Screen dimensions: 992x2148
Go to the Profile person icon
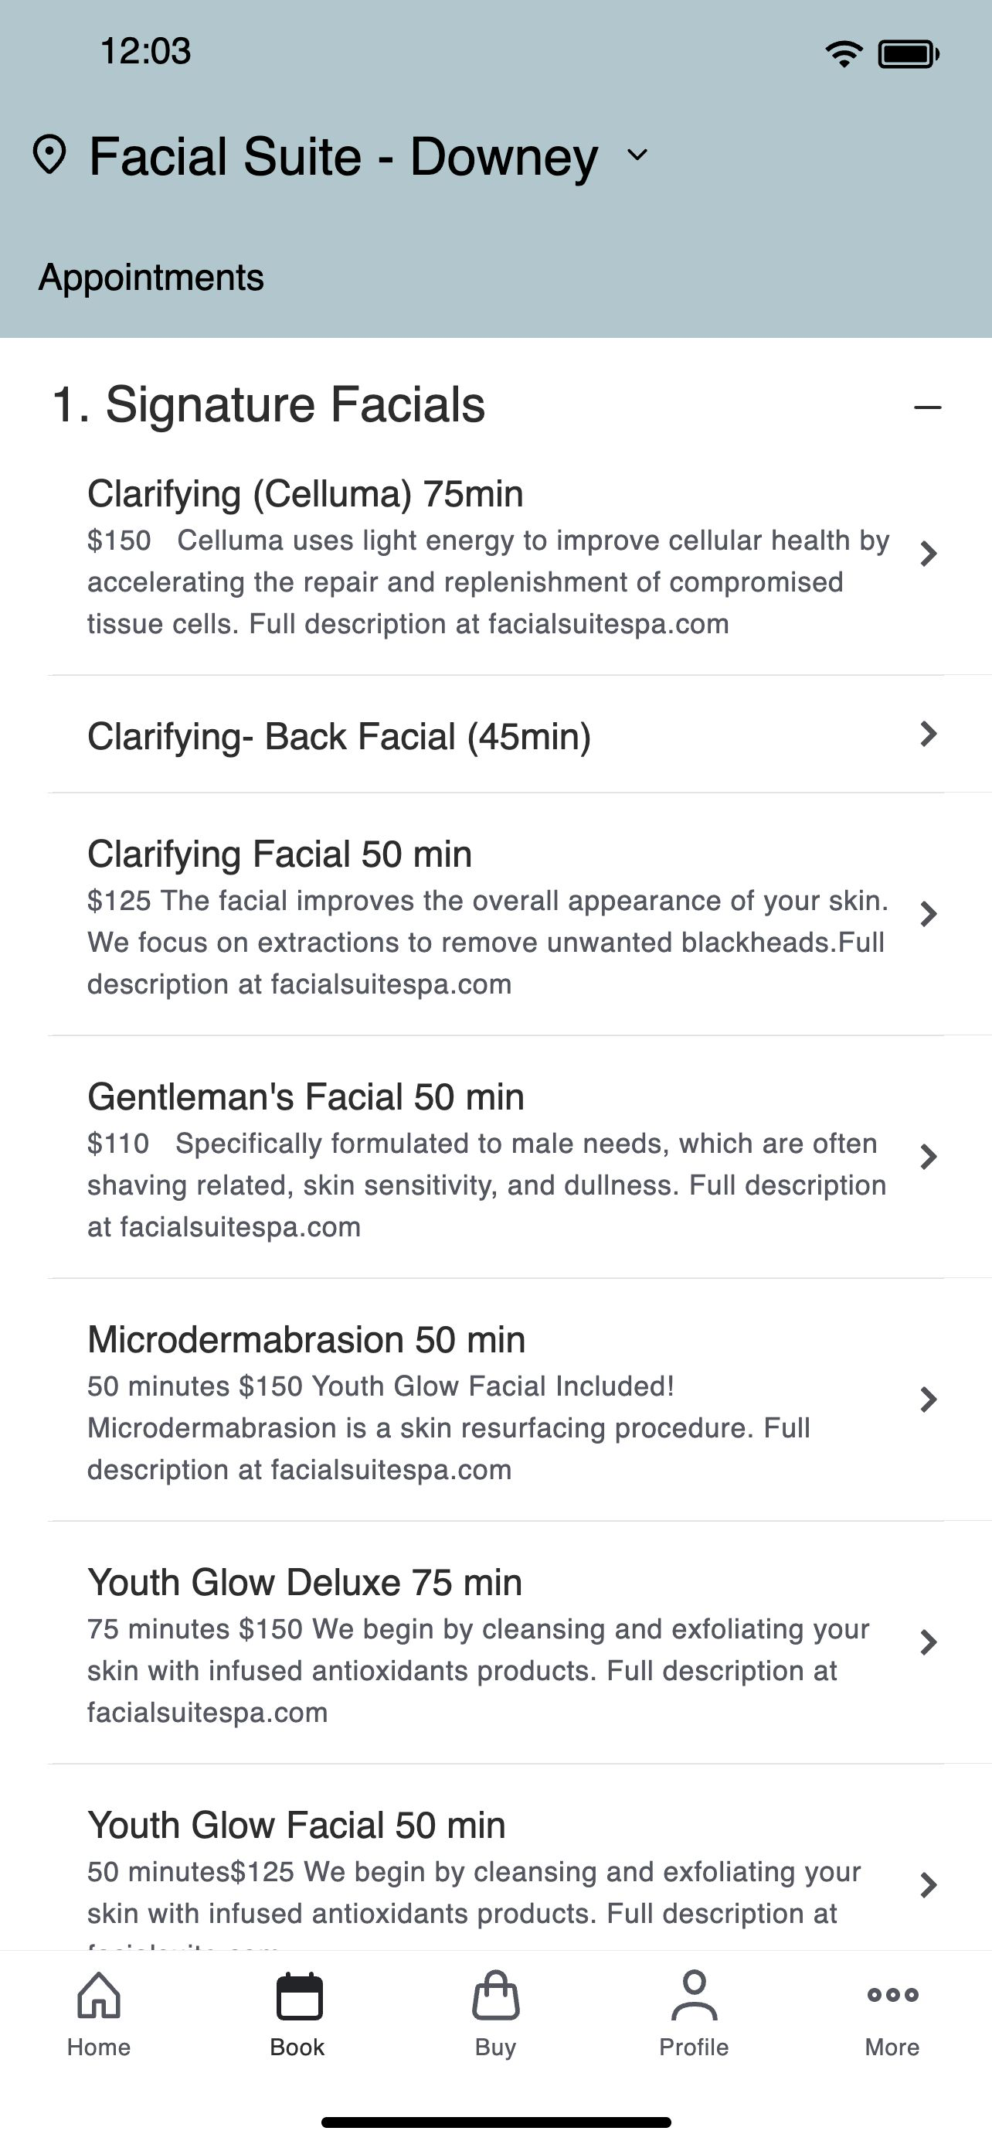(694, 1996)
